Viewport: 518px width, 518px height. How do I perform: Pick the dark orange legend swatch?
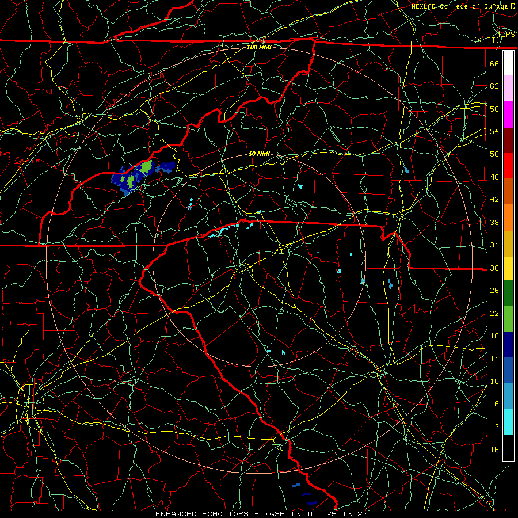click(508, 192)
